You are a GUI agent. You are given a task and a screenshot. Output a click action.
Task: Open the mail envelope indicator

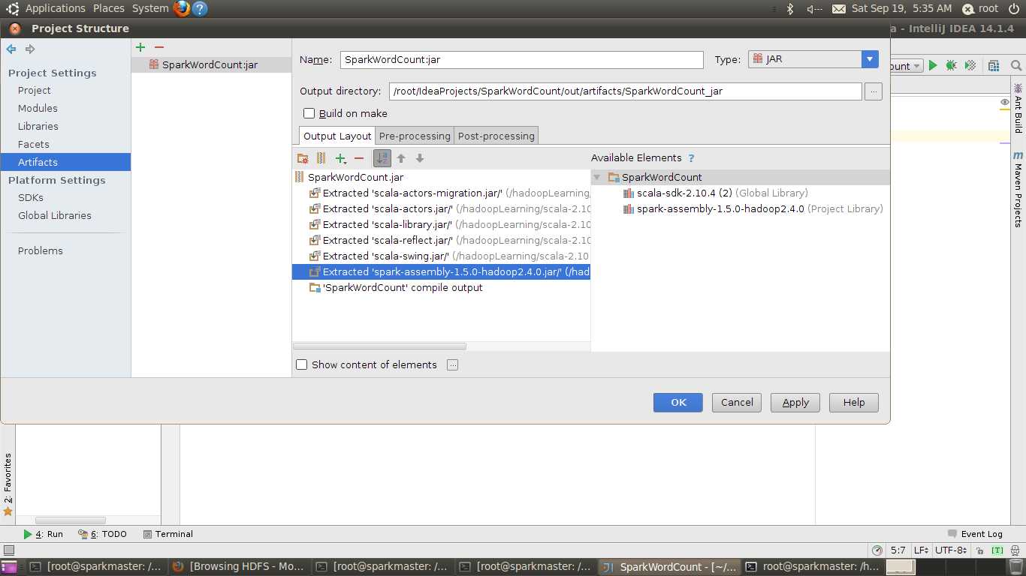pyautogui.click(x=839, y=9)
